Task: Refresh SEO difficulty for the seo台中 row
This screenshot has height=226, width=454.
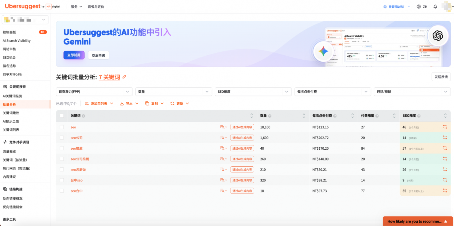Action: coord(445,191)
